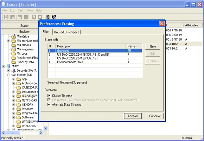Collapse the System (C:) tree node
204x141 pixels.
pos(8,75)
